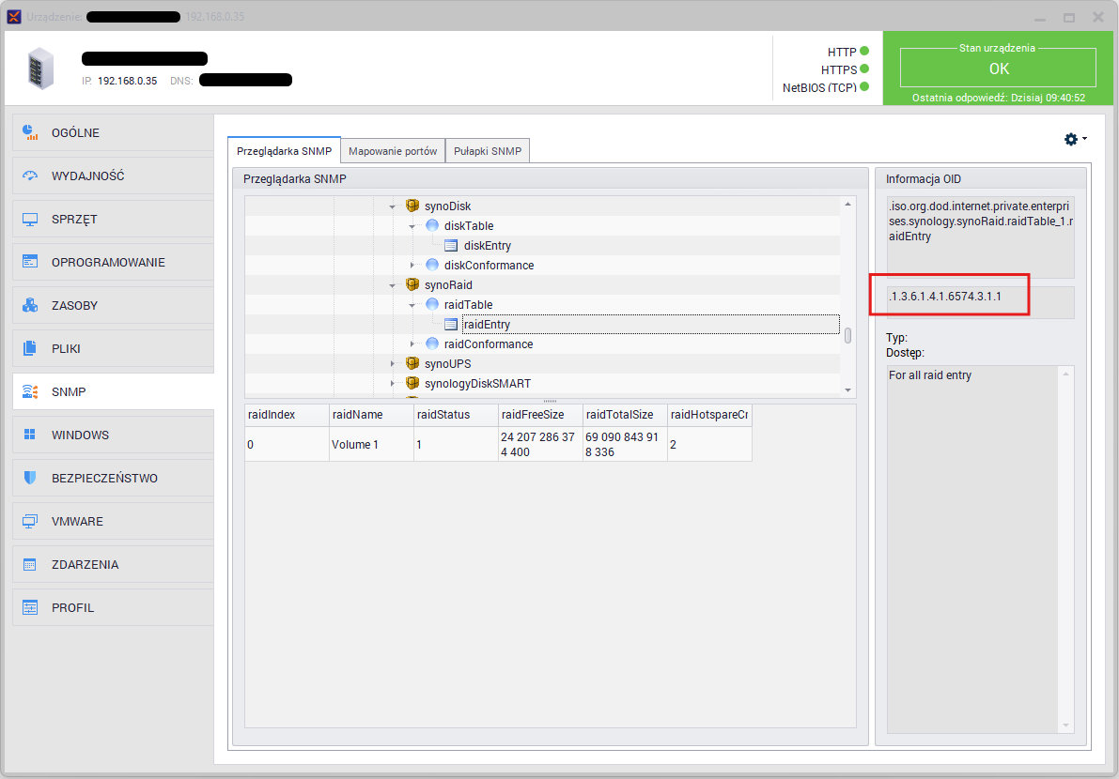Screen dimensions: 1119x779
Task: Click the synoRaid package icon
Action: pyautogui.click(x=412, y=284)
